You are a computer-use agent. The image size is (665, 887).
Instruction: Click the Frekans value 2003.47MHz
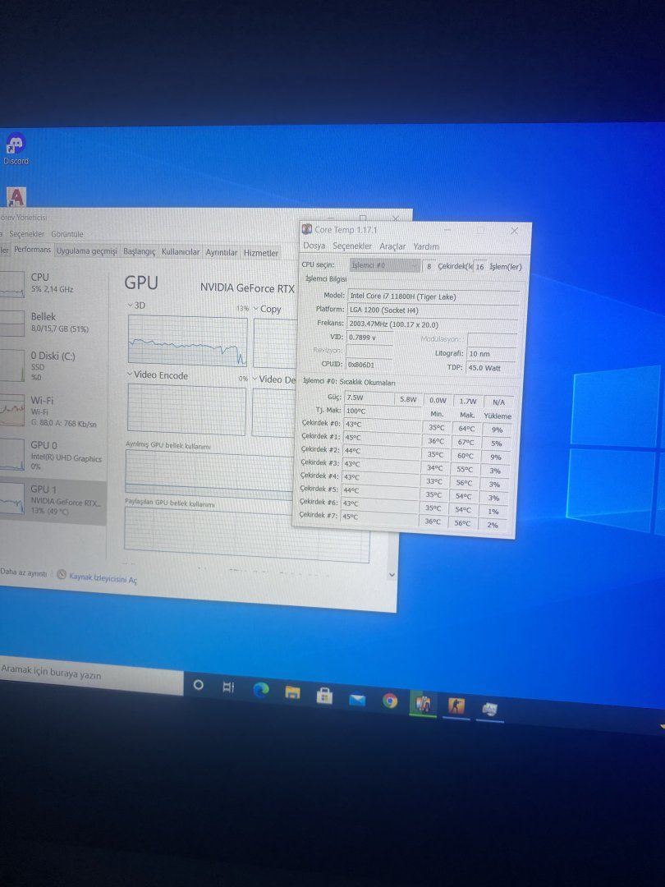point(432,324)
